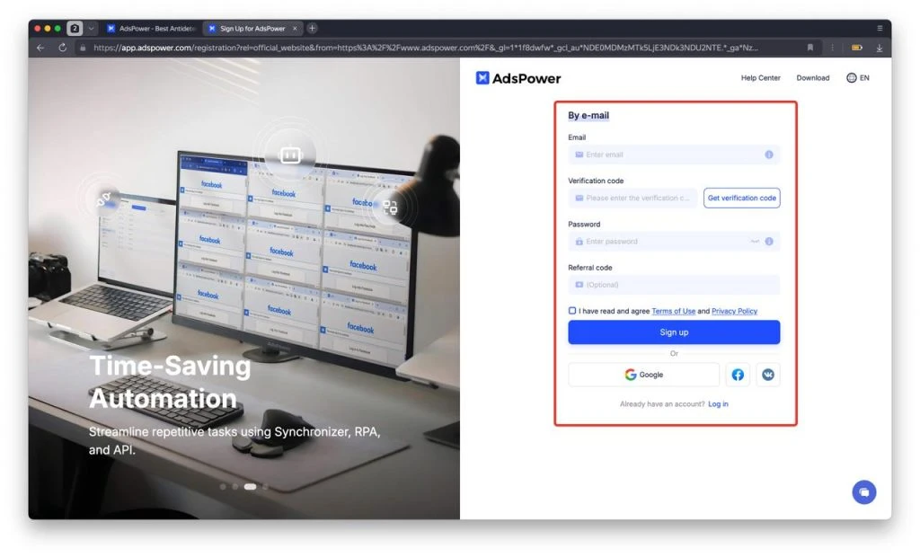Viewport: 920px width, 557px height.
Task: Click the verification code input field
Action: point(632,198)
